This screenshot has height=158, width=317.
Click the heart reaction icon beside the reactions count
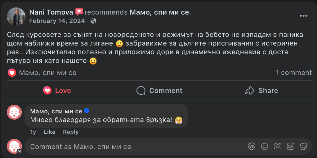[x=12, y=73]
